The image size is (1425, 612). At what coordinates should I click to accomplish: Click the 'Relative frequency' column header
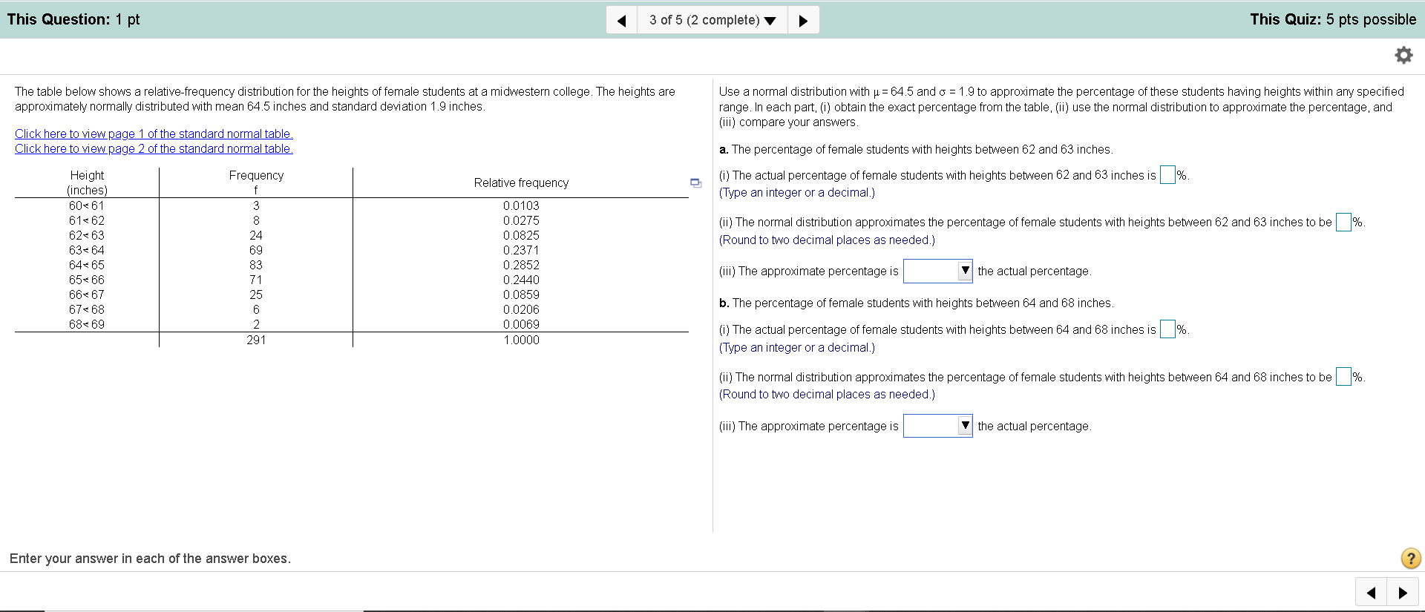point(521,182)
